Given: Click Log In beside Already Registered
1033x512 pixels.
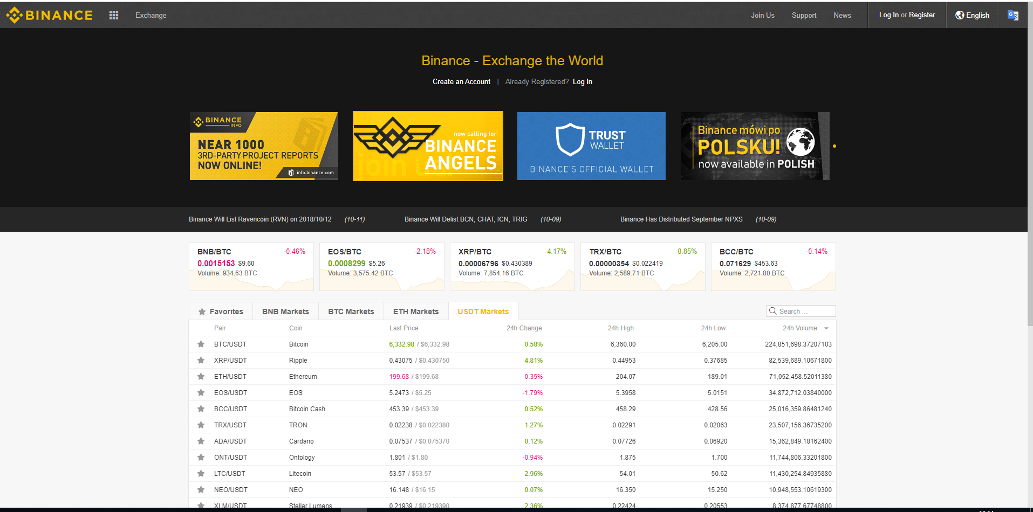Looking at the screenshot, I should 583,82.
